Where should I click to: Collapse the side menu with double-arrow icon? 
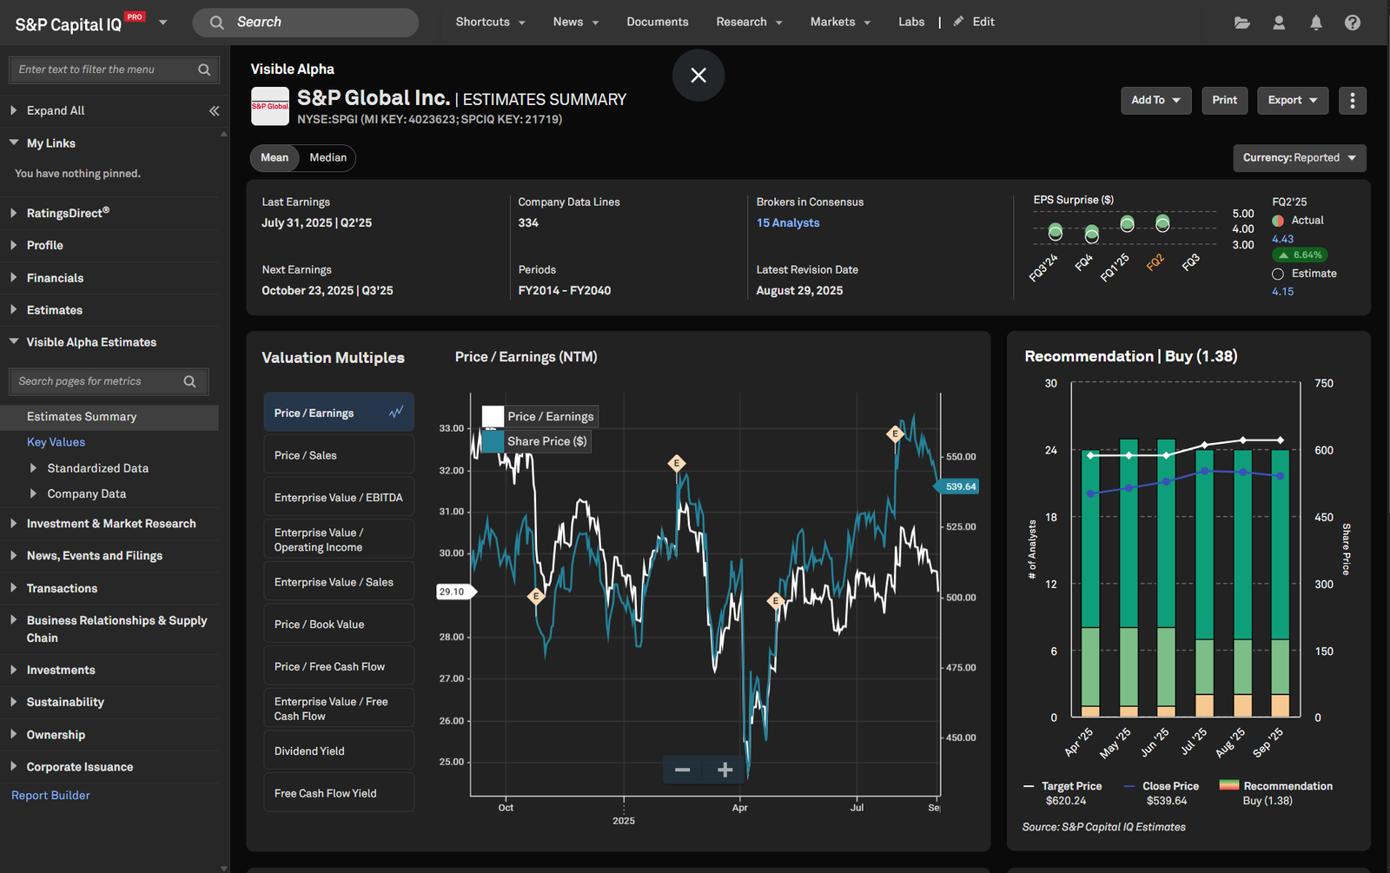click(214, 110)
